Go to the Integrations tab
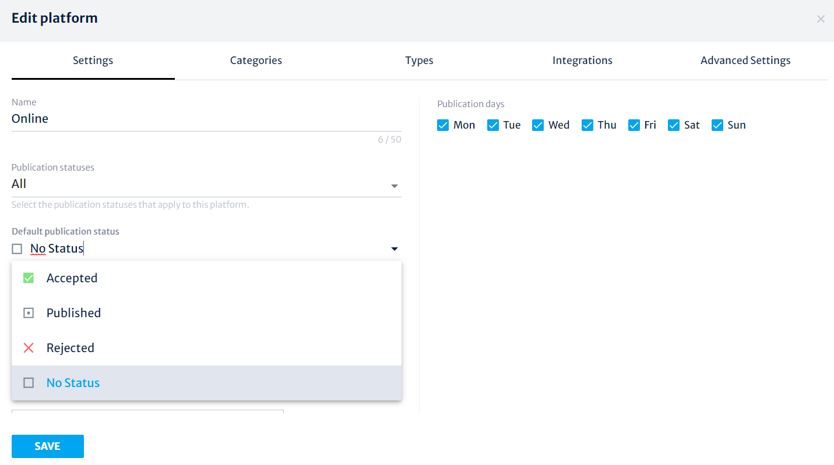The width and height of the screenshot is (834, 465). (582, 61)
